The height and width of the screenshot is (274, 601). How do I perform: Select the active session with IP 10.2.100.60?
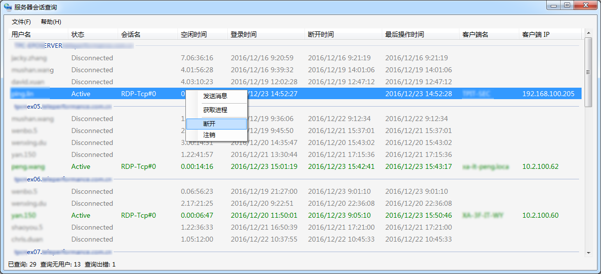pyautogui.click(x=540, y=215)
